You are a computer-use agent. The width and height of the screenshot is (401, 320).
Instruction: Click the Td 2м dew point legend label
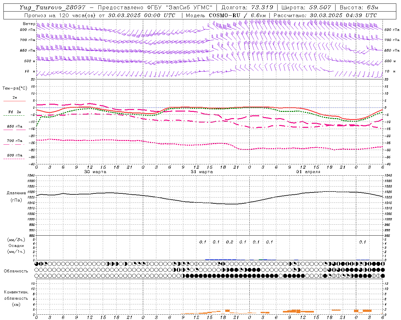coord(14,112)
